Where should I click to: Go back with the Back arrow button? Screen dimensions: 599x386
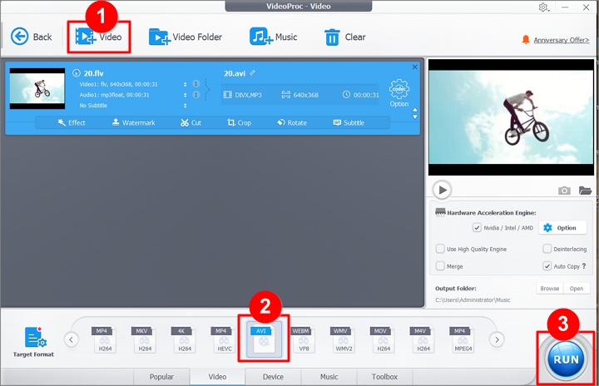point(31,37)
